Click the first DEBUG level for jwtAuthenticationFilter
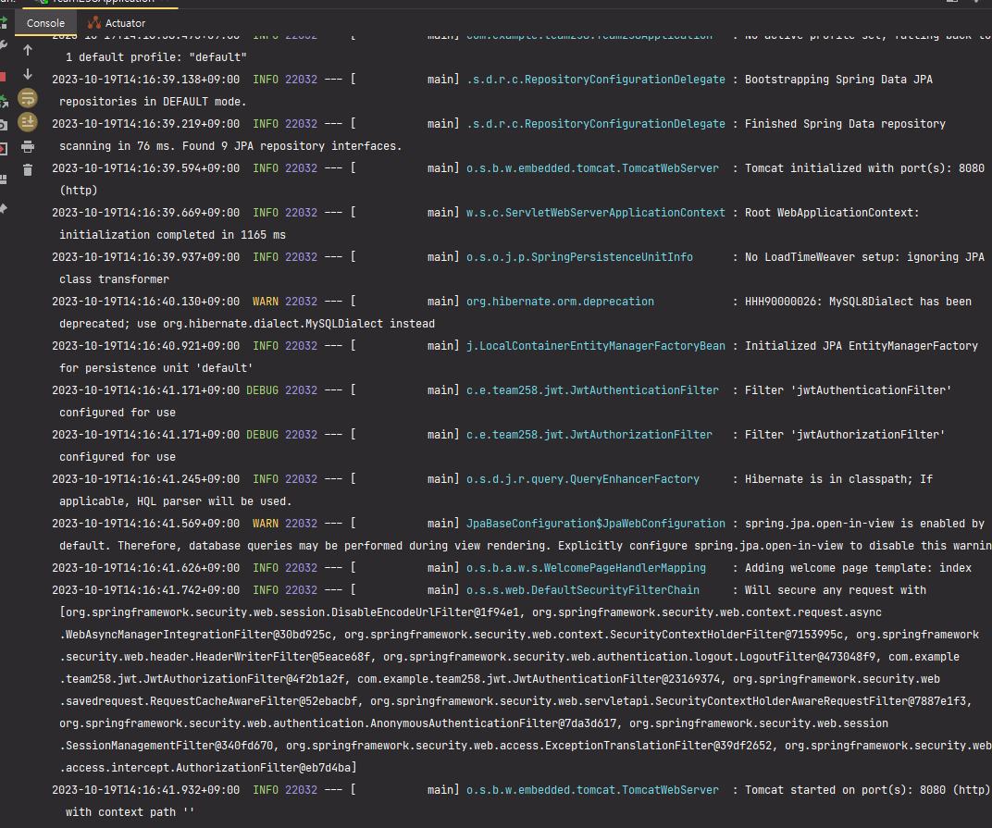Image resolution: width=992 pixels, height=828 pixels. 262,390
